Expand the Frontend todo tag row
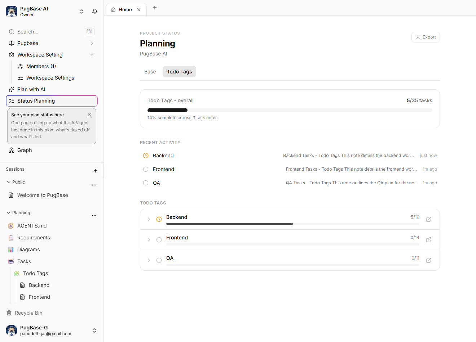The image size is (476, 342). tap(149, 240)
